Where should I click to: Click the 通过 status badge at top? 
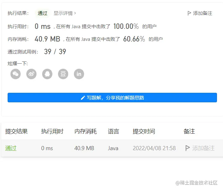(x=43, y=13)
